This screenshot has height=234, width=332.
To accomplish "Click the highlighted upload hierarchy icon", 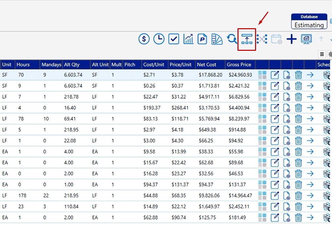I will coord(247,39).
